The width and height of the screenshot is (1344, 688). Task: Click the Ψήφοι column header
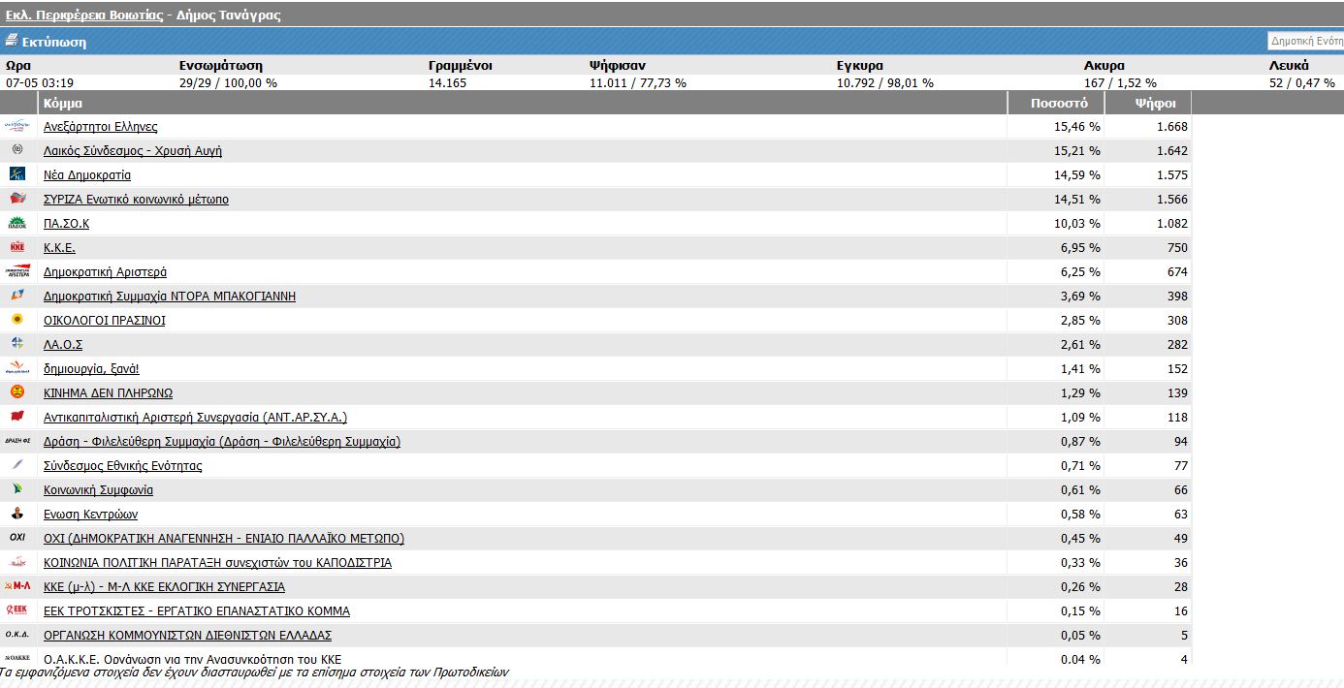1148,103
